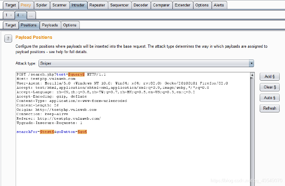
Task: Switch to the Proxy tab
Action: pyautogui.click(x=26, y=5)
